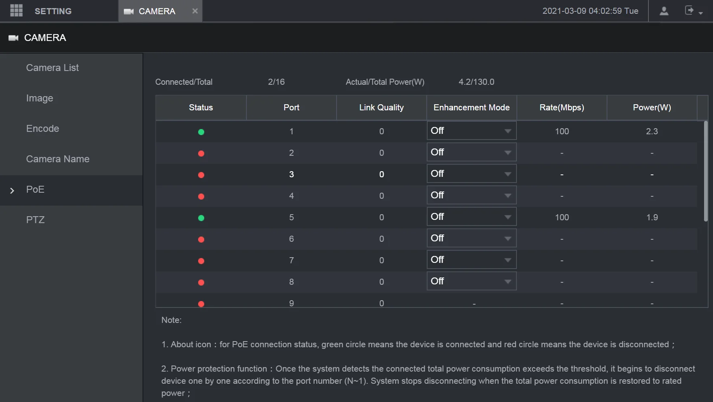Viewport: 713px width, 402px height.
Task: Click the camera icon in CAMERA tab
Action: tap(129, 11)
